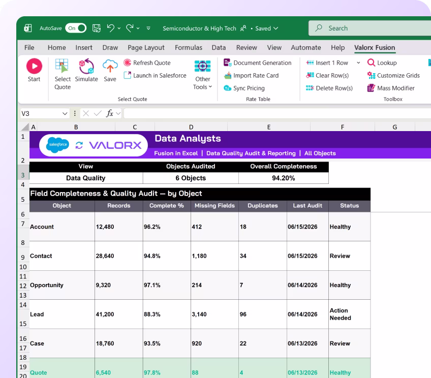Click the Excel app icon in title bar
The image size is (431, 378).
coord(28,28)
